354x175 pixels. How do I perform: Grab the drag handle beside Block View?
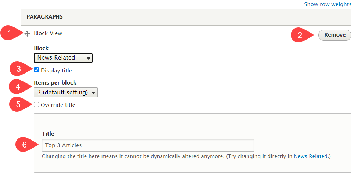pyautogui.click(x=27, y=34)
